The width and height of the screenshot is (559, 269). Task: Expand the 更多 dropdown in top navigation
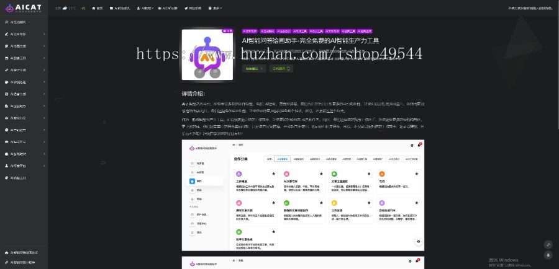tap(215, 8)
